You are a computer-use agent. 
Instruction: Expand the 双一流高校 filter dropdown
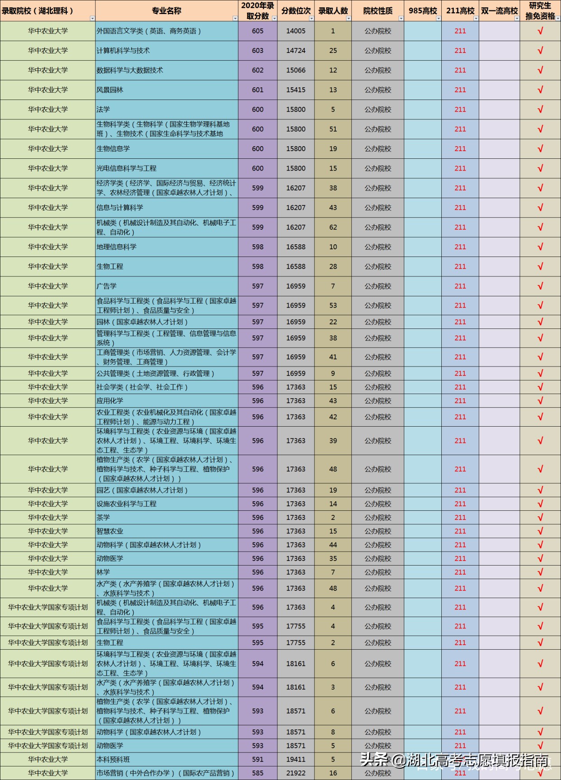[x=517, y=19]
